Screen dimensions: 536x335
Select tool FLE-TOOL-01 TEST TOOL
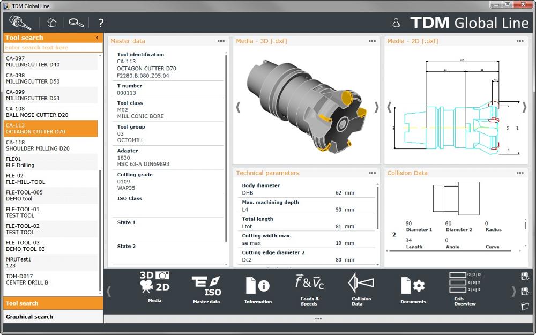(50, 212)
